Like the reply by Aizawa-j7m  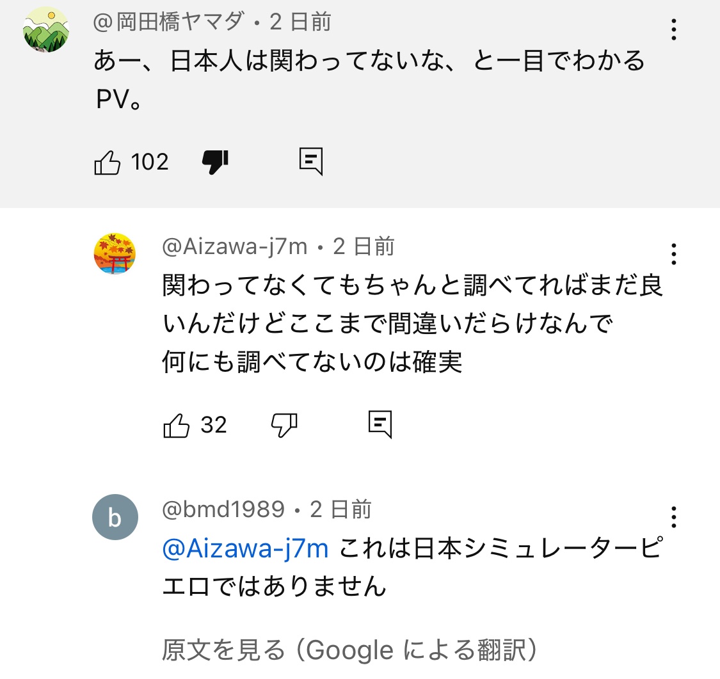coord(177,425)
